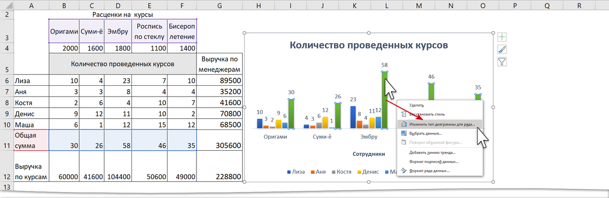Select header cell 'Роспись по стеклу'

(x=149, y=31)
